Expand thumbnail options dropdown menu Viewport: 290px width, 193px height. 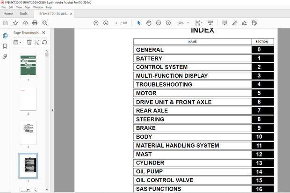18,42
